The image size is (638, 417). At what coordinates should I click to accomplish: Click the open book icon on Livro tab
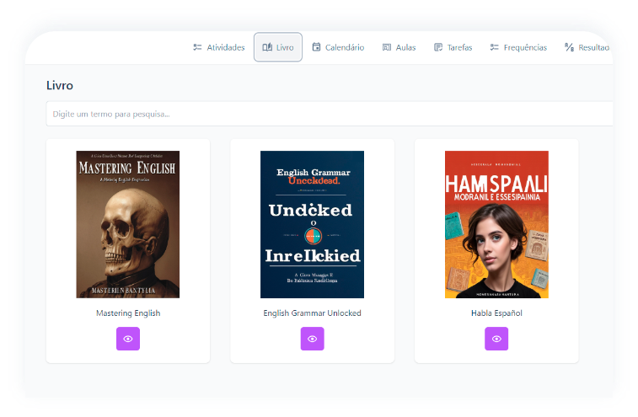tap(267, 48)
